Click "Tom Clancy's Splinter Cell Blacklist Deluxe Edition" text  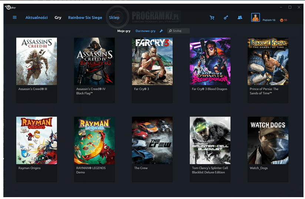point(210,170)
